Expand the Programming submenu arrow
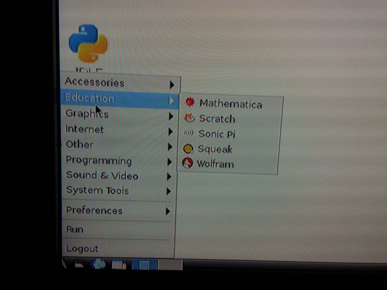 [170, 162]
